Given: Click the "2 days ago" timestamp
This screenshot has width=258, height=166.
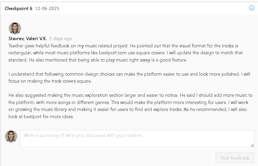Looking at the screenshot, I should point(61,39).
